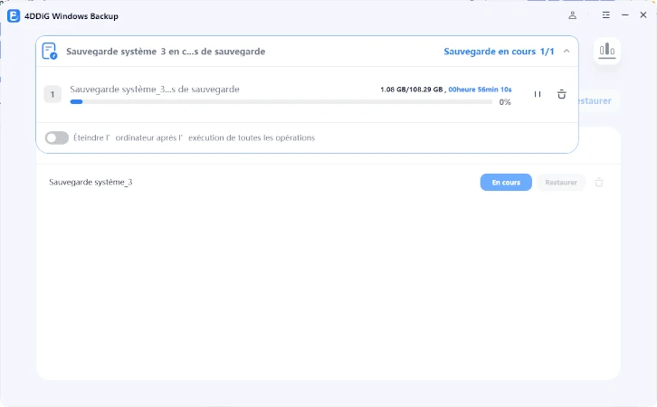Screen dimensions: 657x407
Task: Click the Sauvegarde en cours 1/1 status
Action: pos(499,51)
